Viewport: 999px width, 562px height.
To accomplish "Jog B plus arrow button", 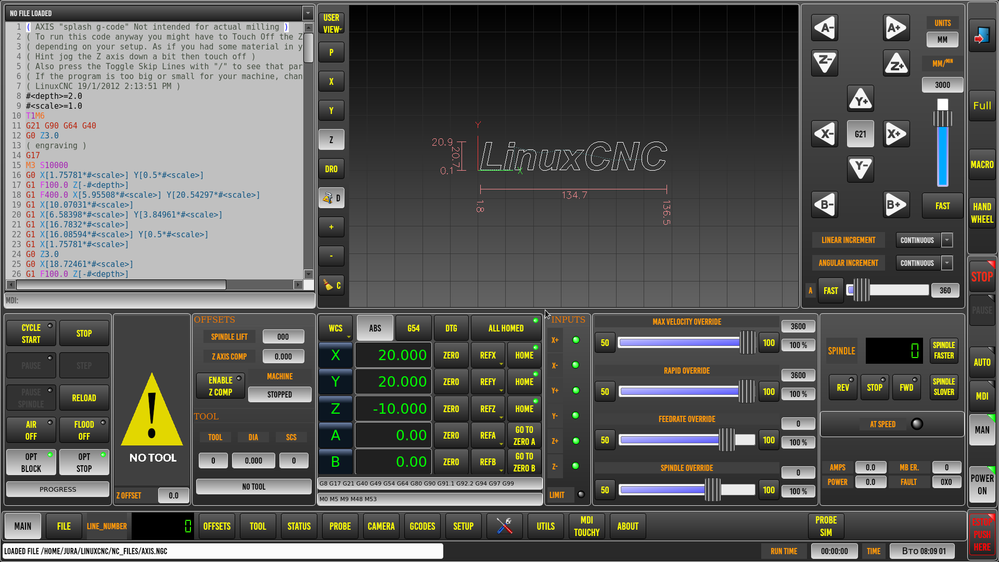I will (x=896, y=205).
